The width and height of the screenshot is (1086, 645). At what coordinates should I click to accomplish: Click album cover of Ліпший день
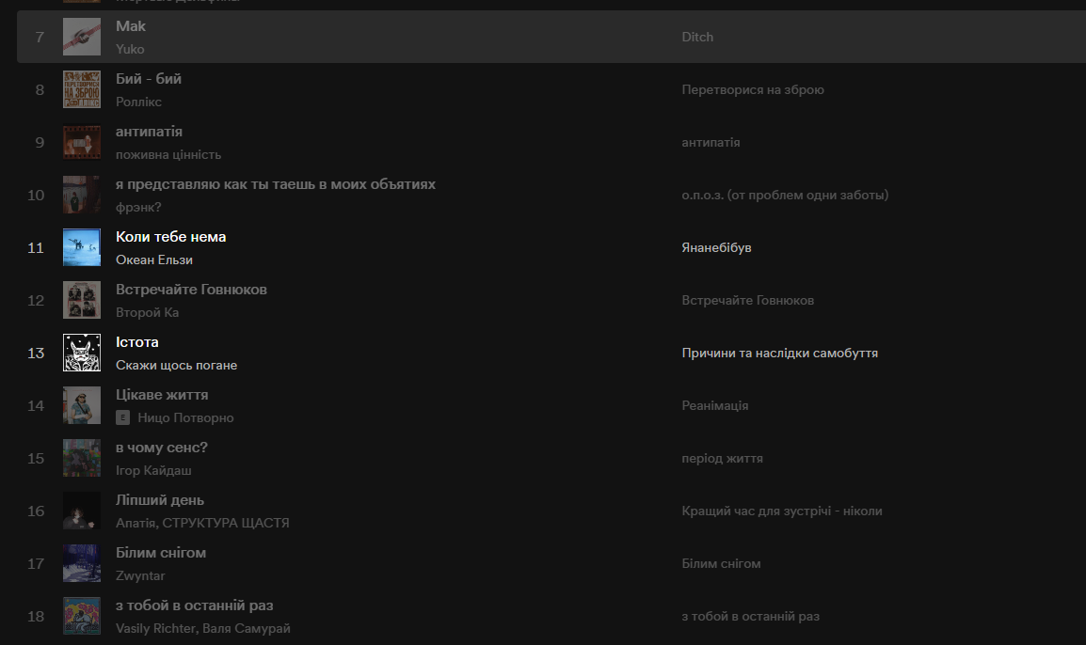[82, 510]
